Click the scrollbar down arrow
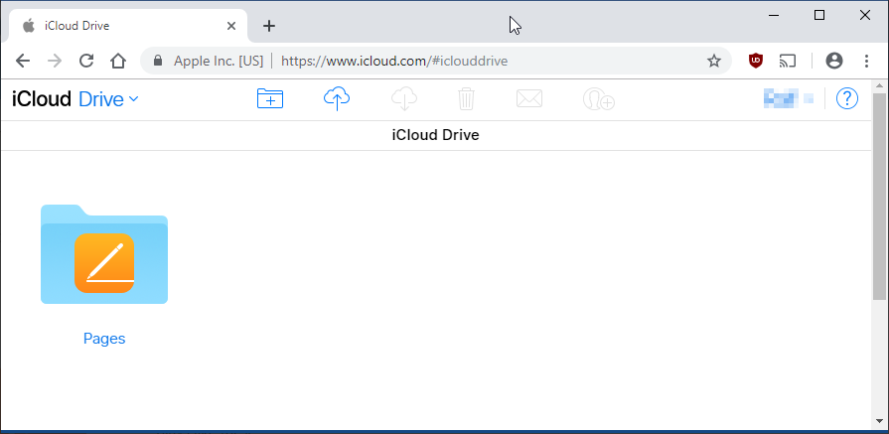Viewport: 889px width, 434px height. tap(880, 421)
